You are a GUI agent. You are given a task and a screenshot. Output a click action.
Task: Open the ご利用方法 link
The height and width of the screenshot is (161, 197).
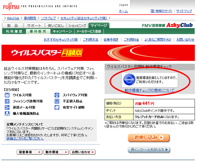[90, 40]
